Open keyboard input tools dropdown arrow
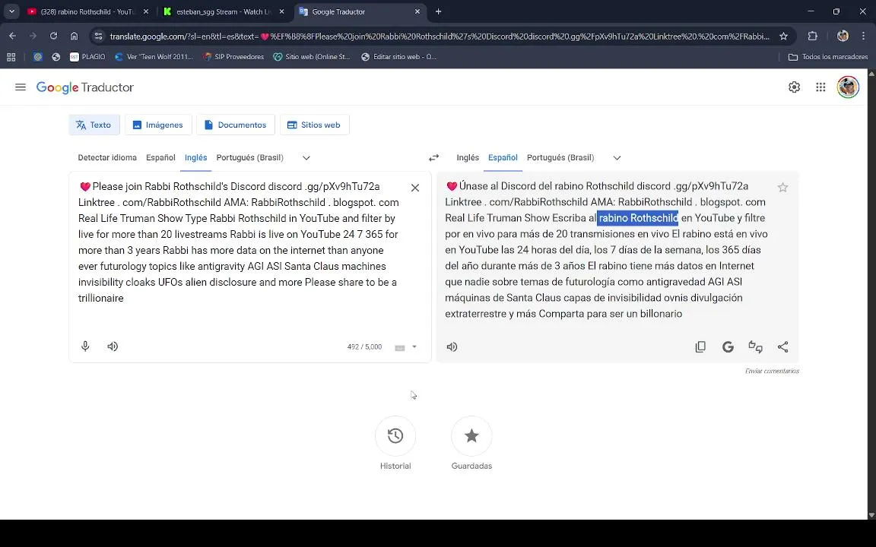This screenshot has height=547, width=876. coord(414,346)
